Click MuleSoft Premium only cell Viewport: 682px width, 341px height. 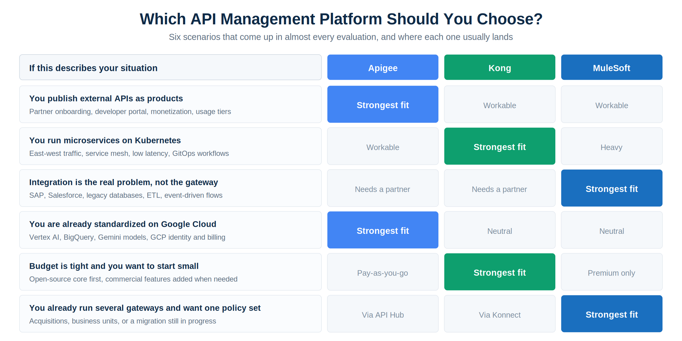tap(612, 272)
